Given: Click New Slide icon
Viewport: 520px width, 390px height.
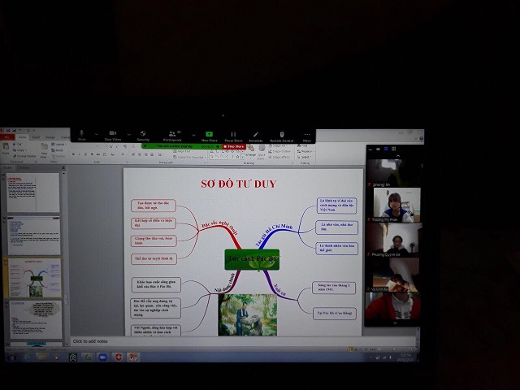Looking at the screenshot, I should pos(44,147).
